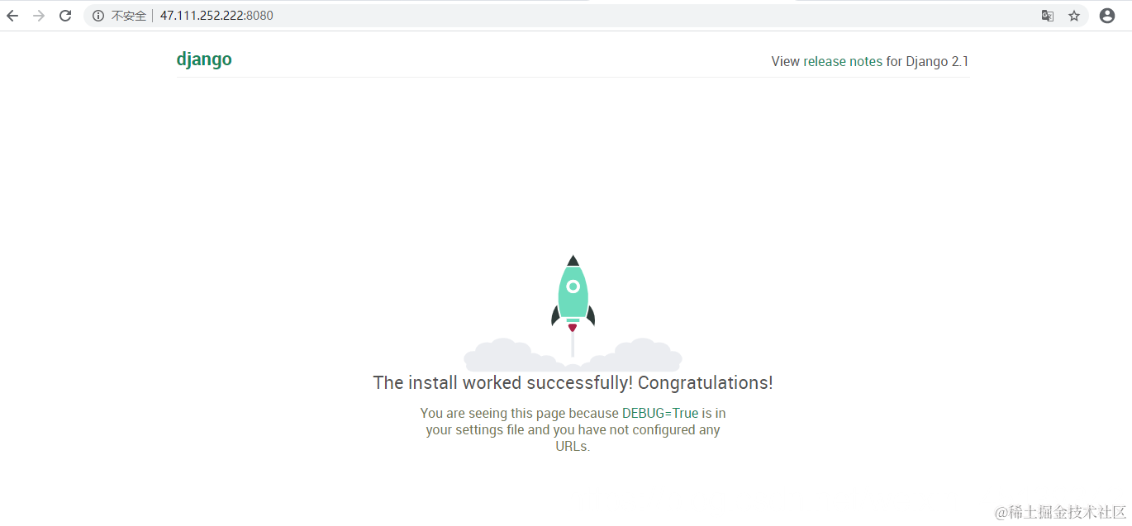
Task: Reload the current page
Action: (65, 16)
